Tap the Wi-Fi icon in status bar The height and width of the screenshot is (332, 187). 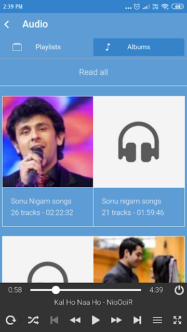pyautogui.click(x=165, y=7)
